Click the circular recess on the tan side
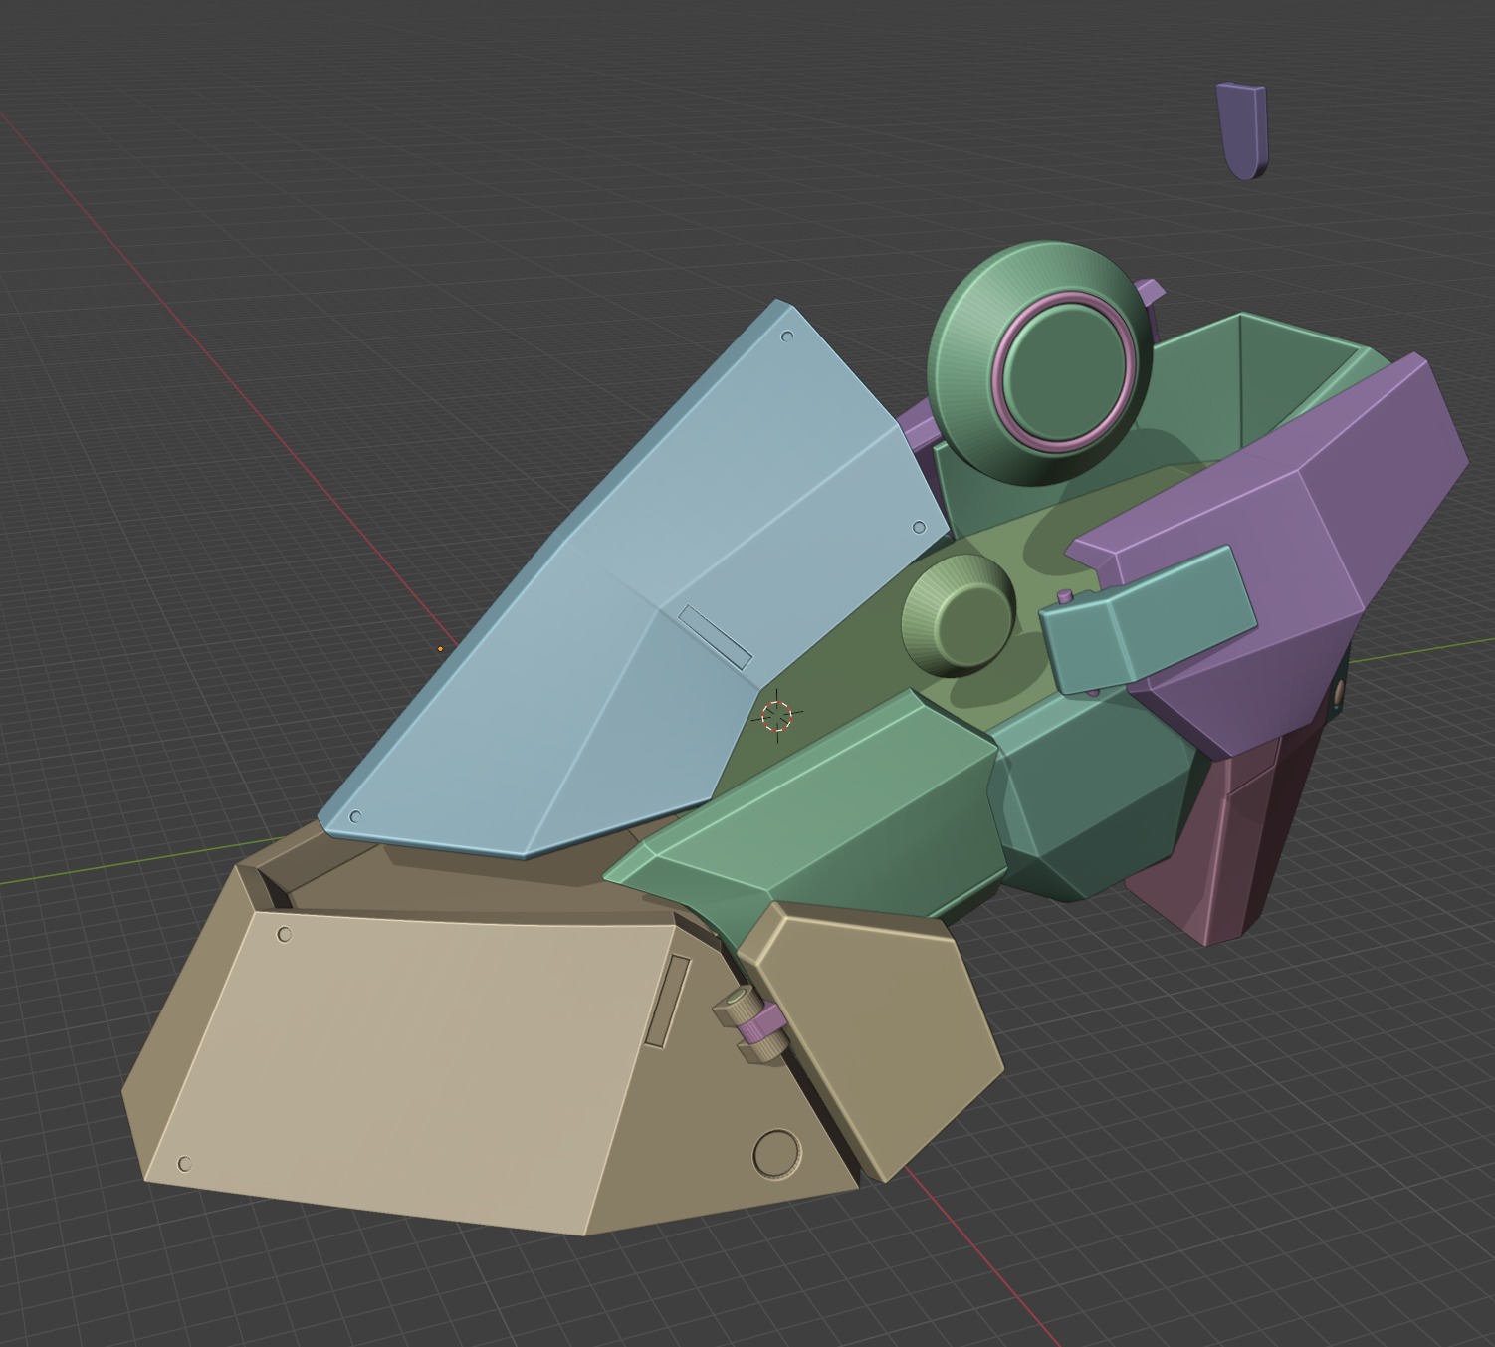The width and height of the screenshot is (1495, 1347). point(776,1154)
